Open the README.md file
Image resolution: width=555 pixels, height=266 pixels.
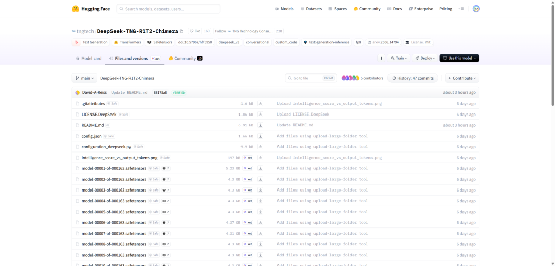[x=92, y=125]
